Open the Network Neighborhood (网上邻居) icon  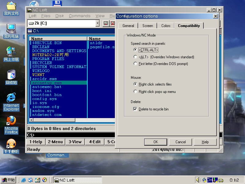[11, 52]
